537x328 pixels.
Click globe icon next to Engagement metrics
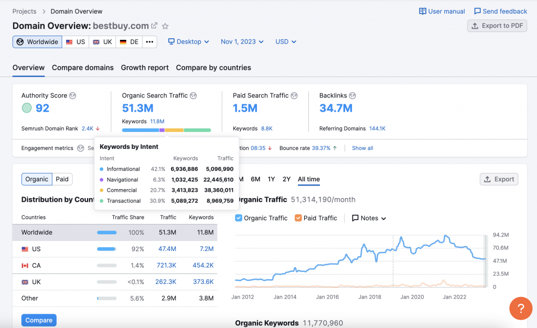[80, 148]
